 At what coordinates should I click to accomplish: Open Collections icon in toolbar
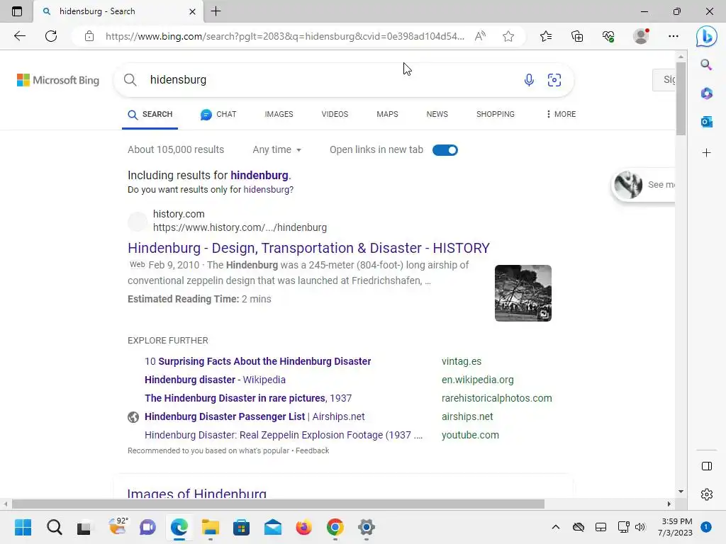(577, 36)
